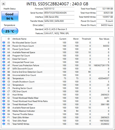Viewport: 115px width, 130px height.
Task: Click the previous disk arrow button
Action: point(3,4)
